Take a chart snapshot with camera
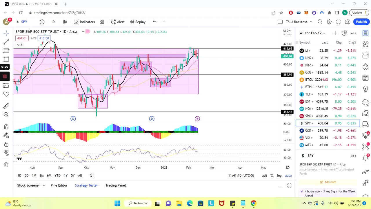Image resolution: width=371 pixels, height=209 pixels. (x=348, y=22)
